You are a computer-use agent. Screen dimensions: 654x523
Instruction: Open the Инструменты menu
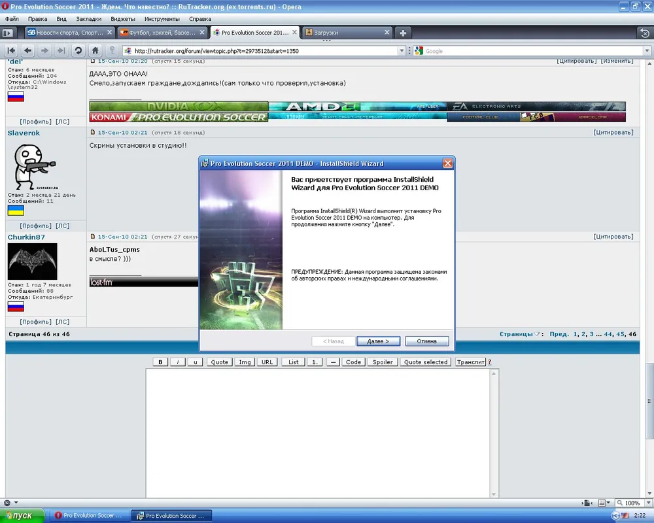[162, 19]
